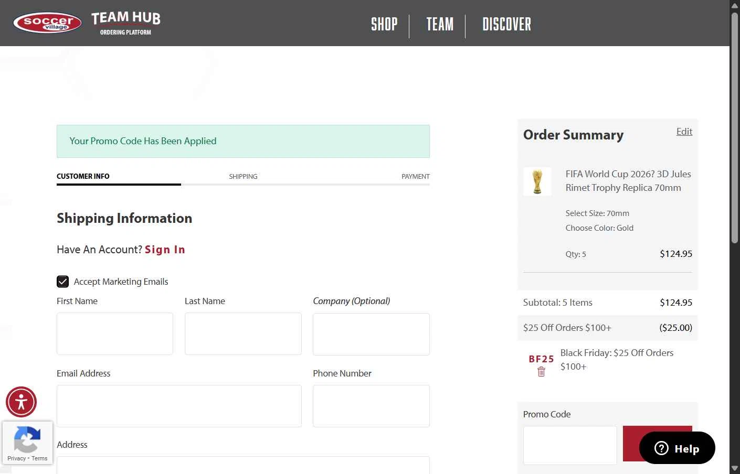
Task: Open the TEAM menu
Action: point(440,24)
